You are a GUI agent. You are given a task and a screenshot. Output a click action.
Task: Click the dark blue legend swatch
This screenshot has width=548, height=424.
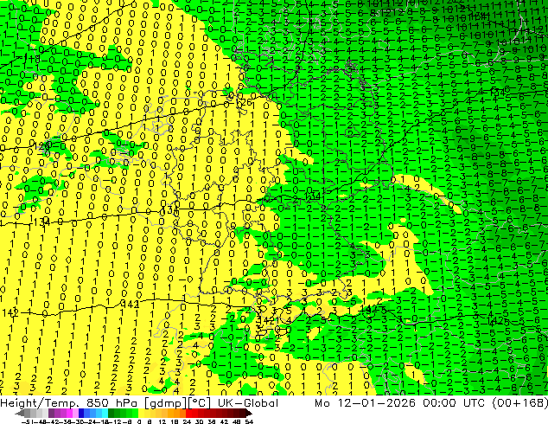tap(81, 414)
